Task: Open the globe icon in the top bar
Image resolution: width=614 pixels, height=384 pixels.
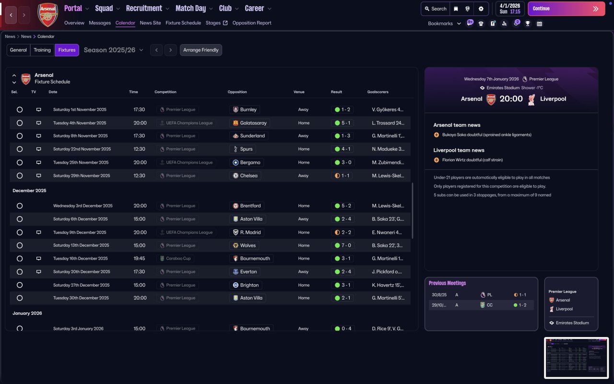Action: (x=467, y=9)
